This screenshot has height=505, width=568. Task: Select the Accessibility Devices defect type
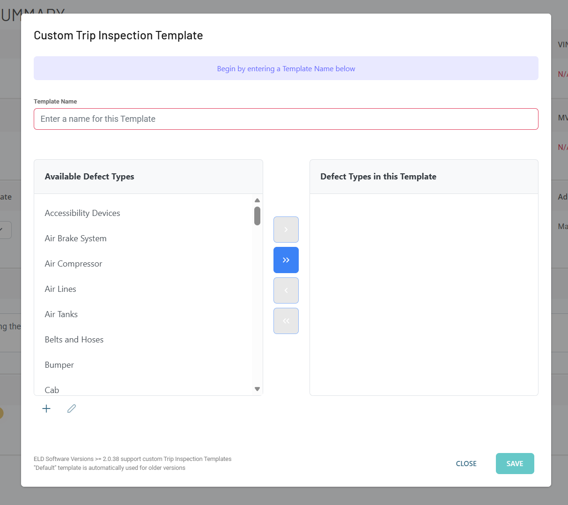click(82, 213)
